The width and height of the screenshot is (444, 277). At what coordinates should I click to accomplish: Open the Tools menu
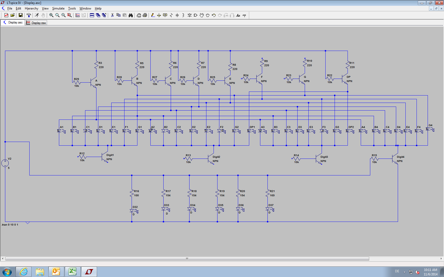pyautogui.click(x=72, y=8)
